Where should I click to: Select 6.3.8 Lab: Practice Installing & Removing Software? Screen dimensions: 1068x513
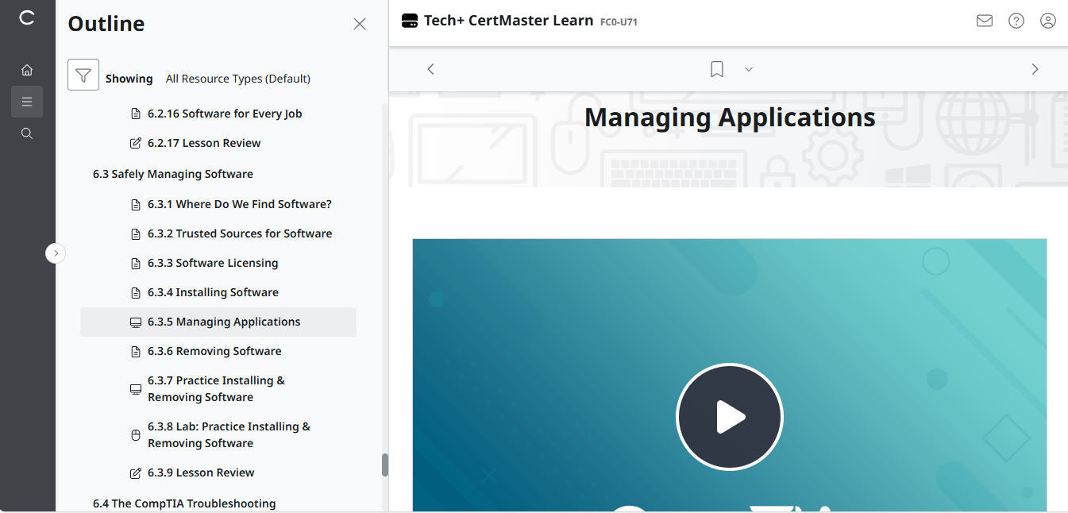tap(229, 434)
